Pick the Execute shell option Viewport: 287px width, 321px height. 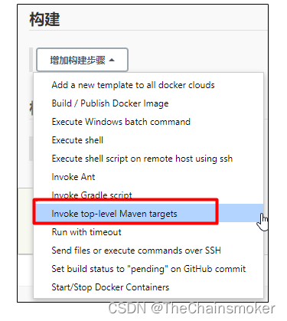(x=77, y=140)
